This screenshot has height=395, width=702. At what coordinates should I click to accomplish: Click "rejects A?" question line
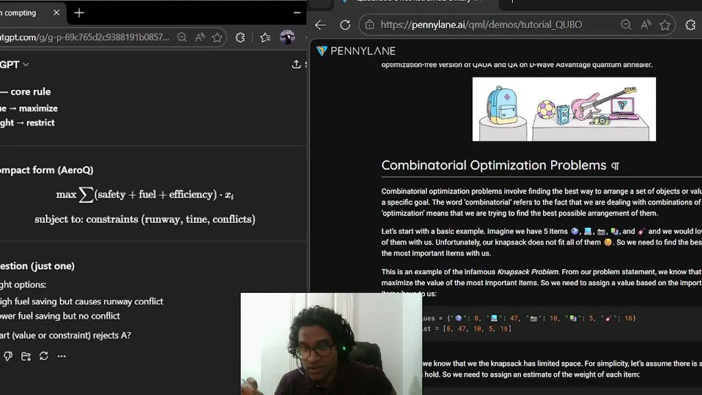66,335
